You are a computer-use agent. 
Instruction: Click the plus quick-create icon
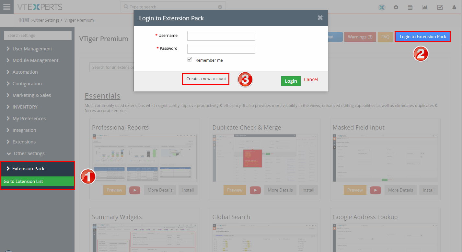click(x=396, y=7)
